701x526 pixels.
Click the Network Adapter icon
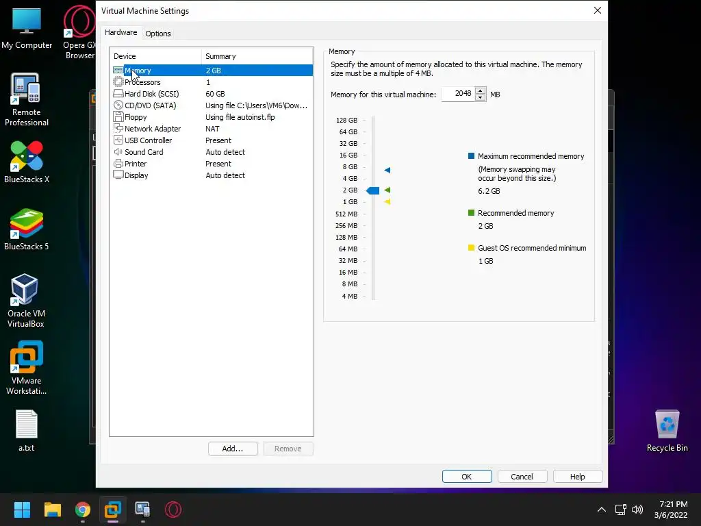coord(118,128)
